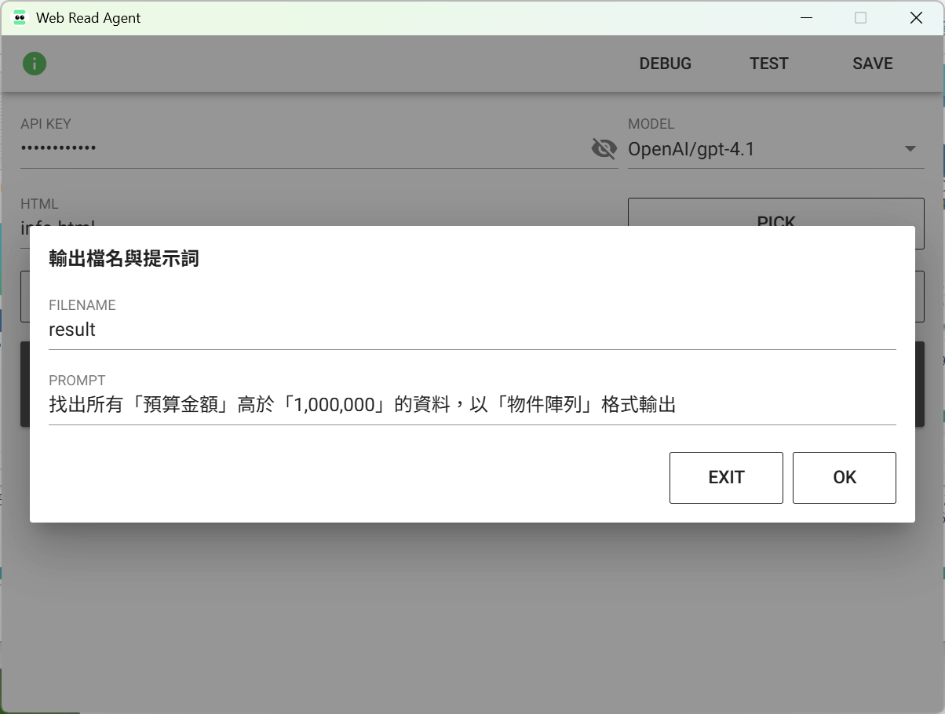The image size is (945, 714).
Task: Focus the API KEY password field
Action: (x=298, y=148)
